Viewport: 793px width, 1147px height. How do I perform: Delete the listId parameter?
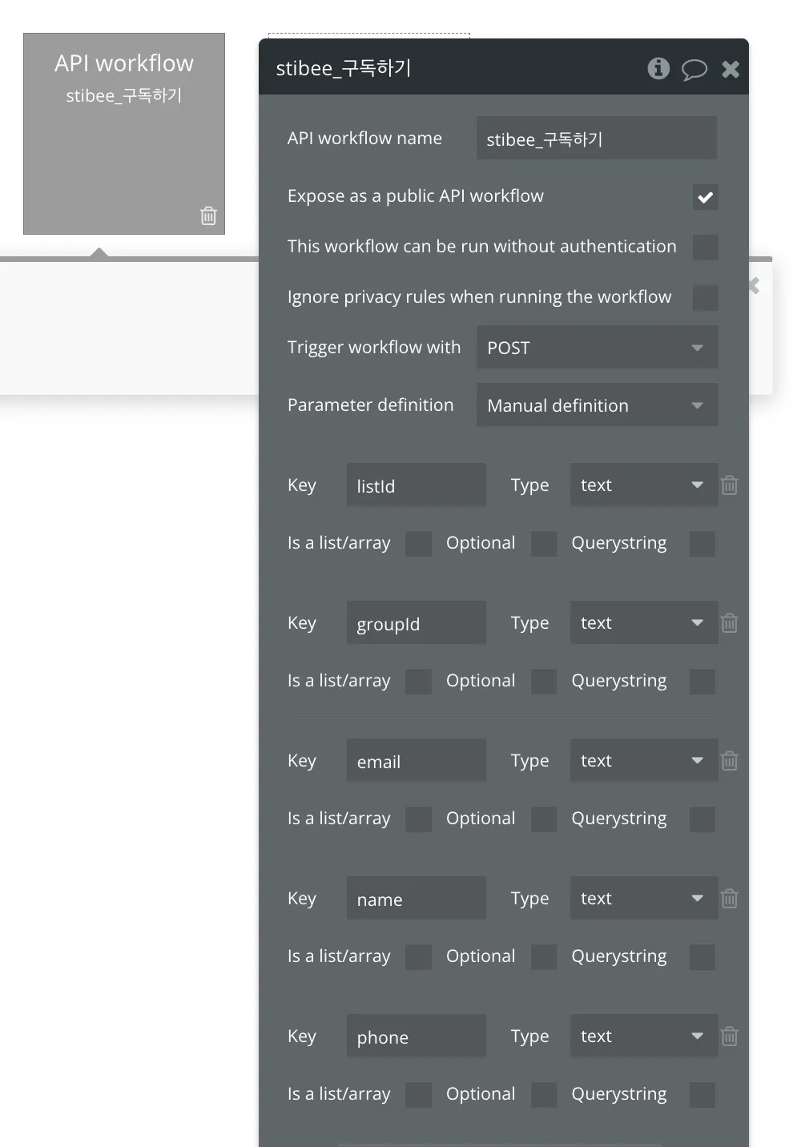(730, 485)
